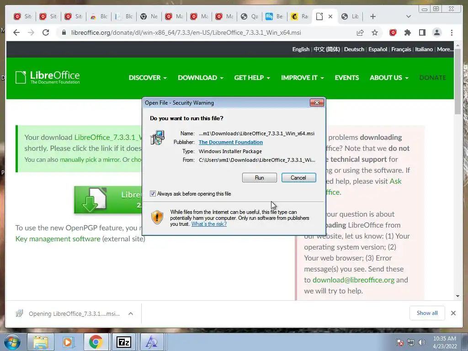Click the network tray icon
Screen dimensions: 468x351
(x=411, y=342)
